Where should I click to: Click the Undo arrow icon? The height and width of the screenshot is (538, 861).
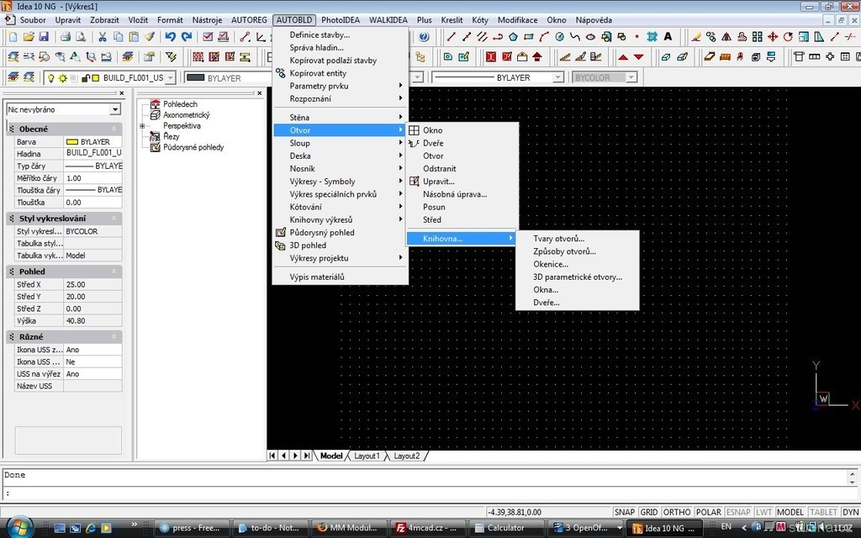171,37
